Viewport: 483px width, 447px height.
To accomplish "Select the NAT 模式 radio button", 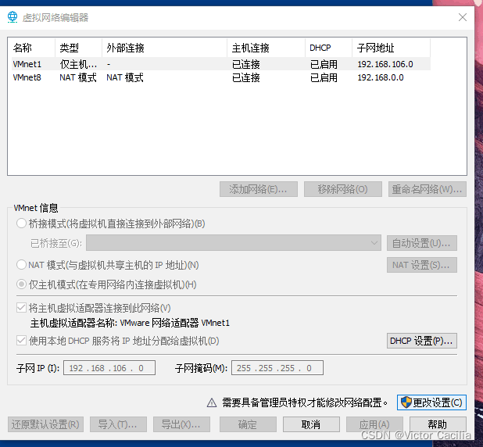I will (x=21, y=265).
